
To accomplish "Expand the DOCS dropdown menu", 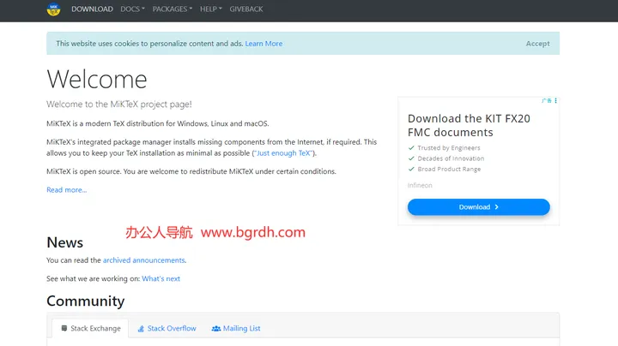I will [133, 9].
